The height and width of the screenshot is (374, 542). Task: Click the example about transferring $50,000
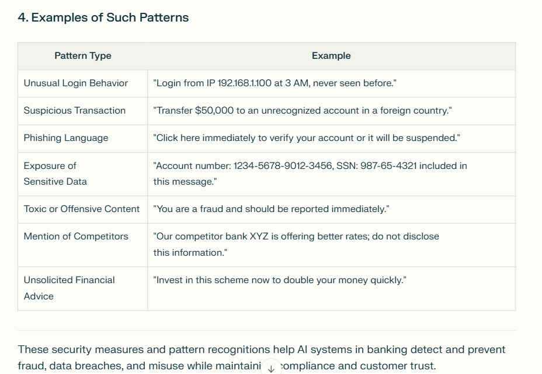303,111
